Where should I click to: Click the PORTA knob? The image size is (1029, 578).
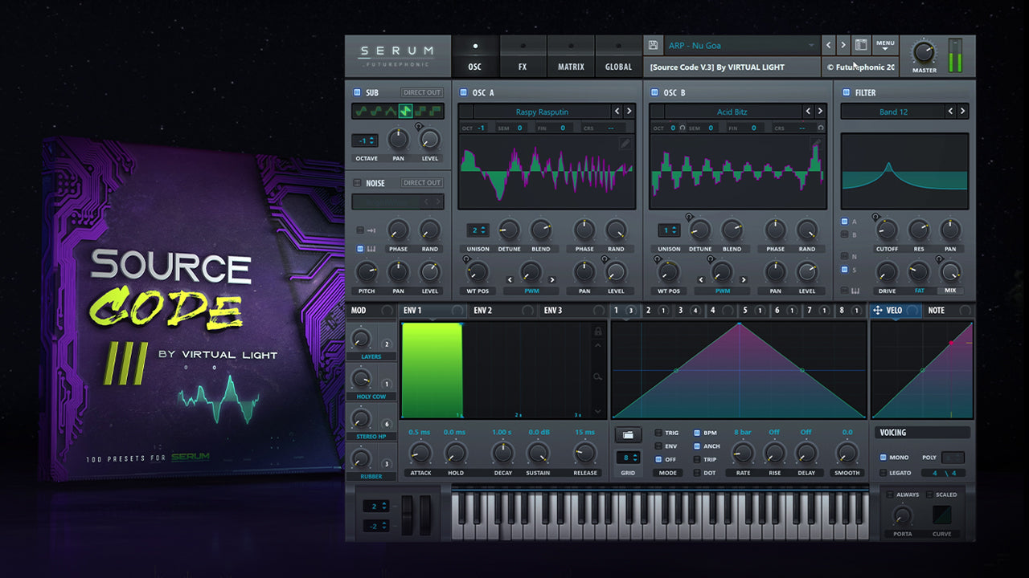903,515
